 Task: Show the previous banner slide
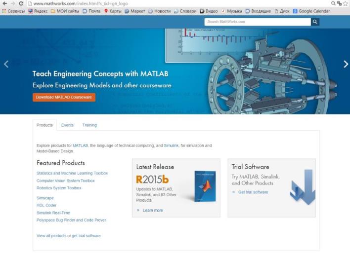tap(6, 64)
